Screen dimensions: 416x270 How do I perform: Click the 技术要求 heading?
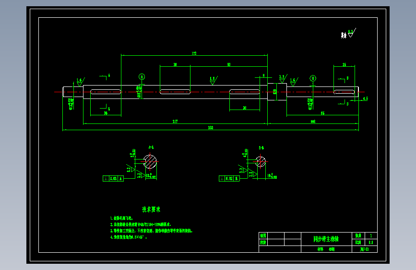coord(151,209)
